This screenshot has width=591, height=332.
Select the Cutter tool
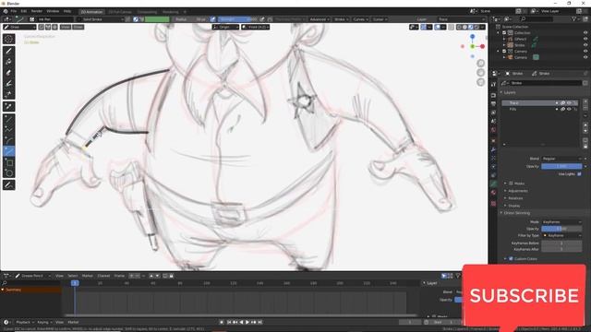(8, 94)
